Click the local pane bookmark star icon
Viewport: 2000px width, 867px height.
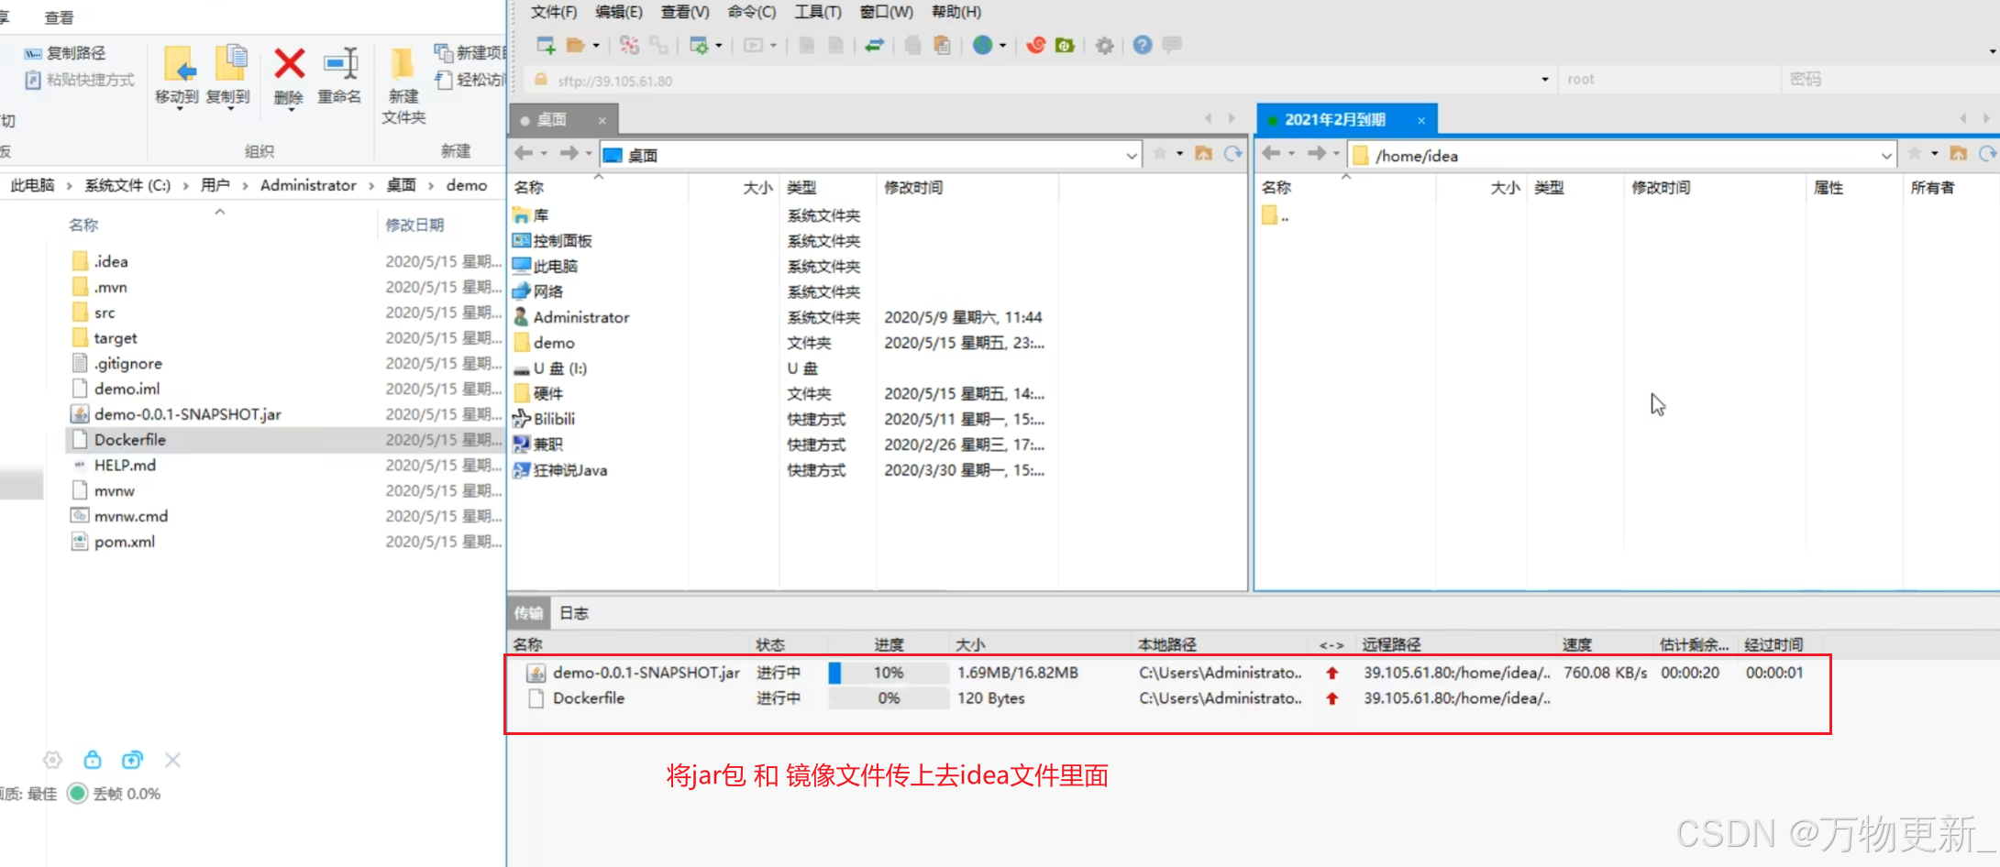pos(1160,154)
